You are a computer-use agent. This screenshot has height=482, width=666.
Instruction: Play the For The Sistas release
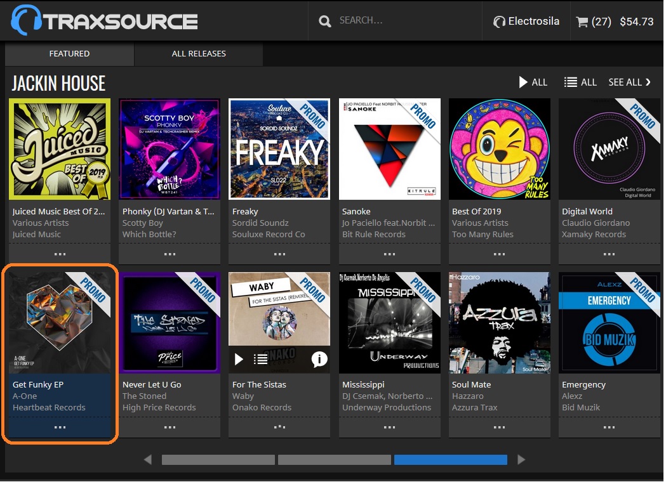(x=239, y=360)
